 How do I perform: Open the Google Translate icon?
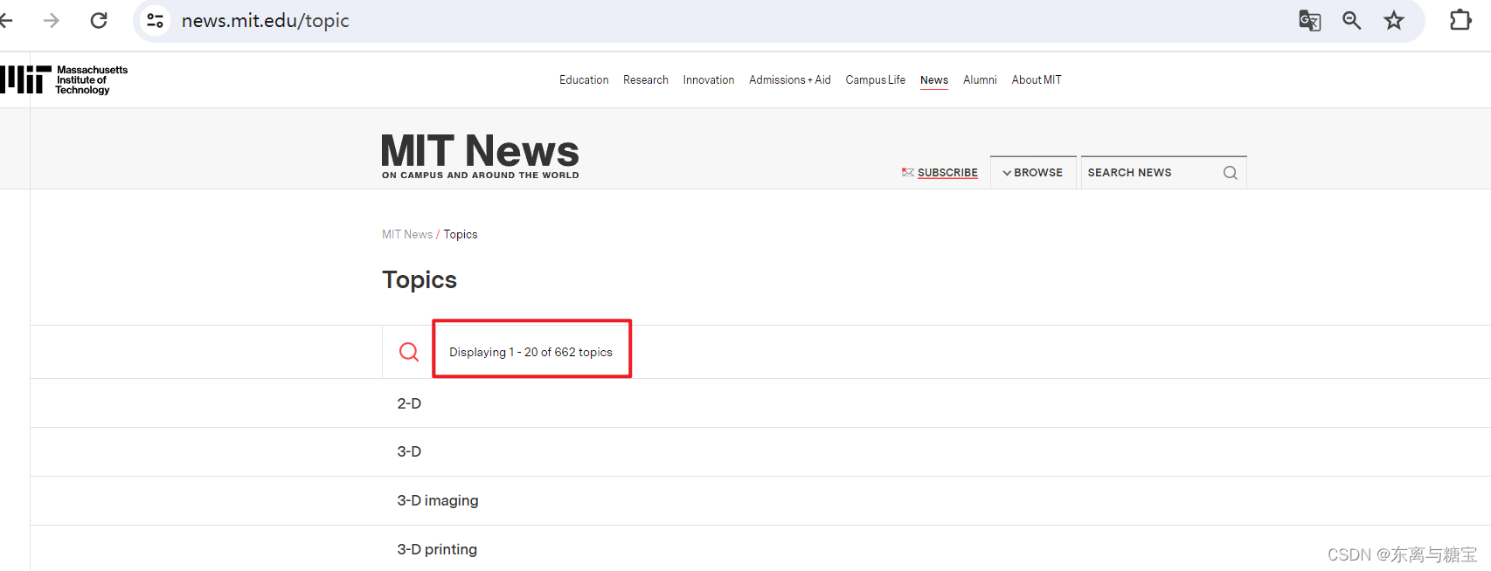point(1309,20)
